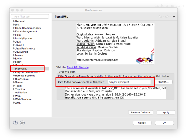Click the record preferences round icon
Viewport: 187px width, 140px height.
pyautogui.click(x=22, y=123)
